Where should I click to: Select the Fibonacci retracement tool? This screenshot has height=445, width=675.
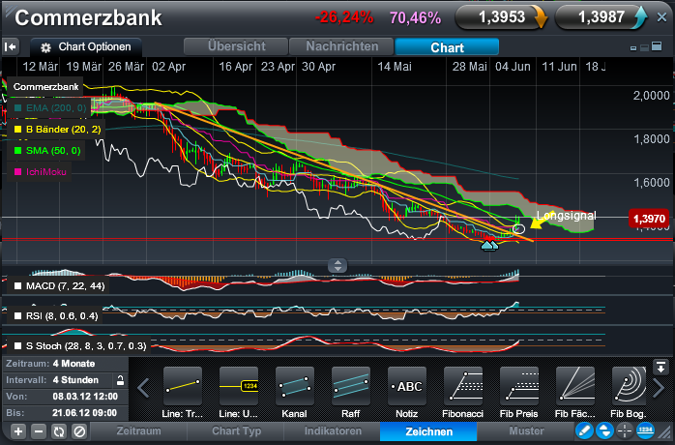click(463, 386)
